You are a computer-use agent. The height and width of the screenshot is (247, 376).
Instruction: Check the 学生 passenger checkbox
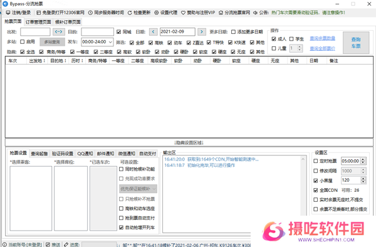pyautogui.click(x=291, y=39)
